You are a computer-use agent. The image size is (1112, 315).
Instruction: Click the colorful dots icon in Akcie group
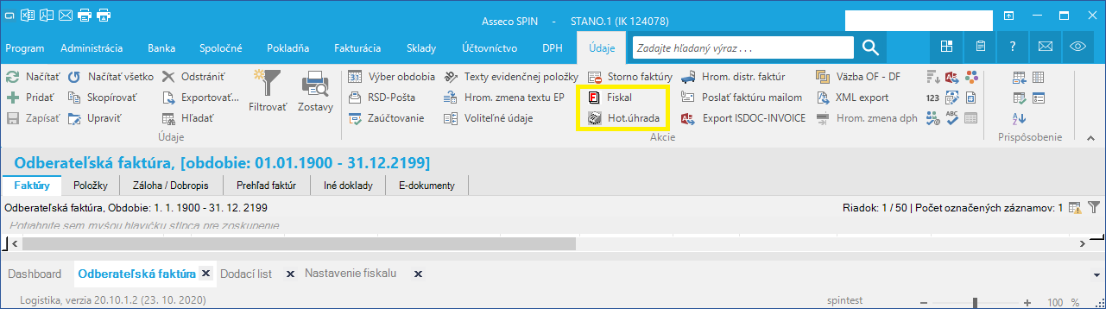971,77
